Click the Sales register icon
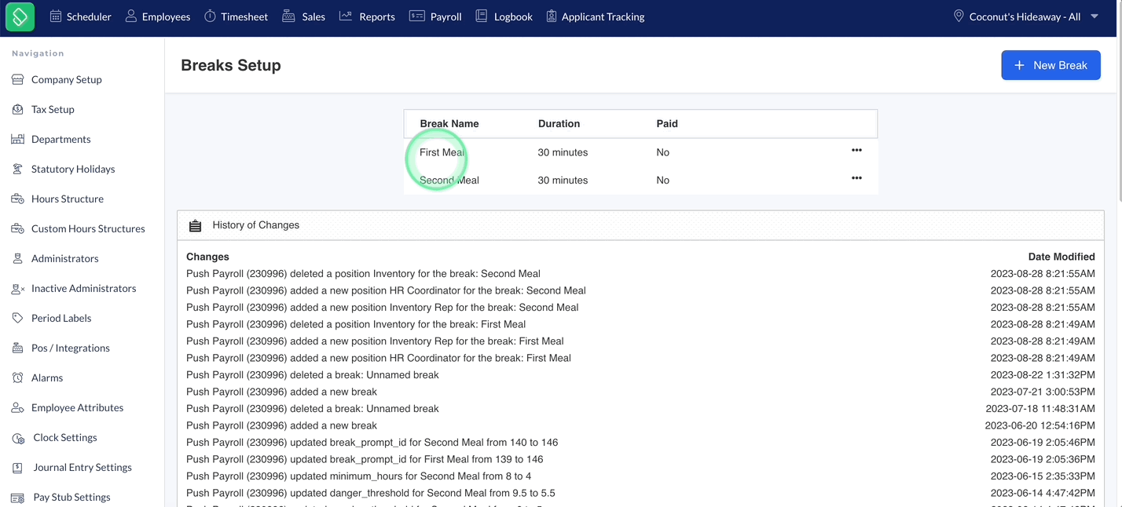 (x=288, y=16)
